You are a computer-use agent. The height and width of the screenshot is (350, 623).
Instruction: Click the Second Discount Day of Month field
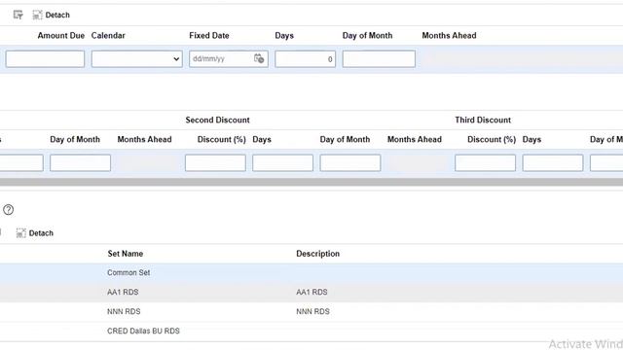(x=350, y=162)
